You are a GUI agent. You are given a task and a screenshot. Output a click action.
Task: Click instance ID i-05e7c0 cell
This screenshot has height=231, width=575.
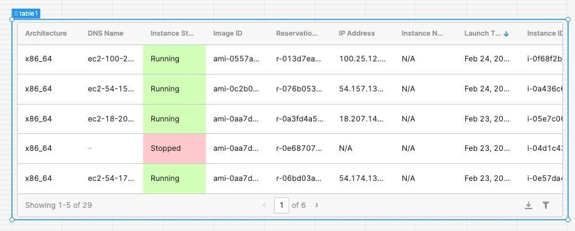click(x=545, y=119)
